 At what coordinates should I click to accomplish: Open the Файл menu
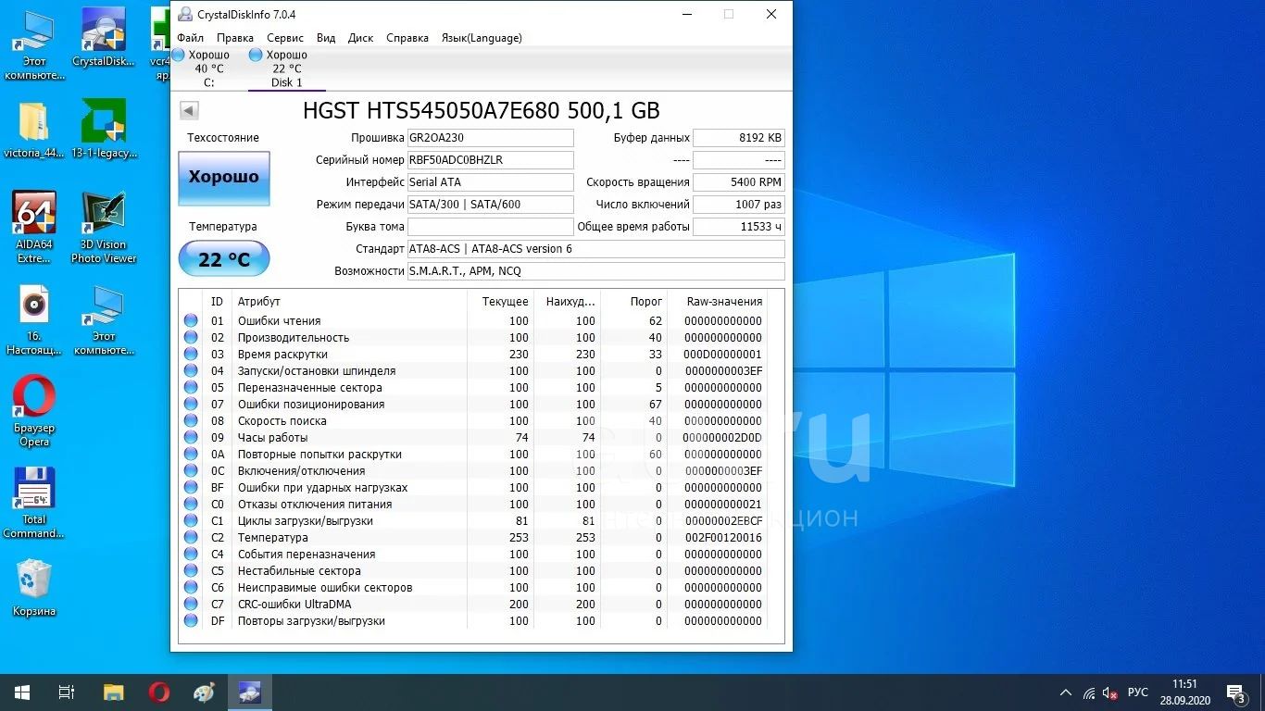point(190,38)
